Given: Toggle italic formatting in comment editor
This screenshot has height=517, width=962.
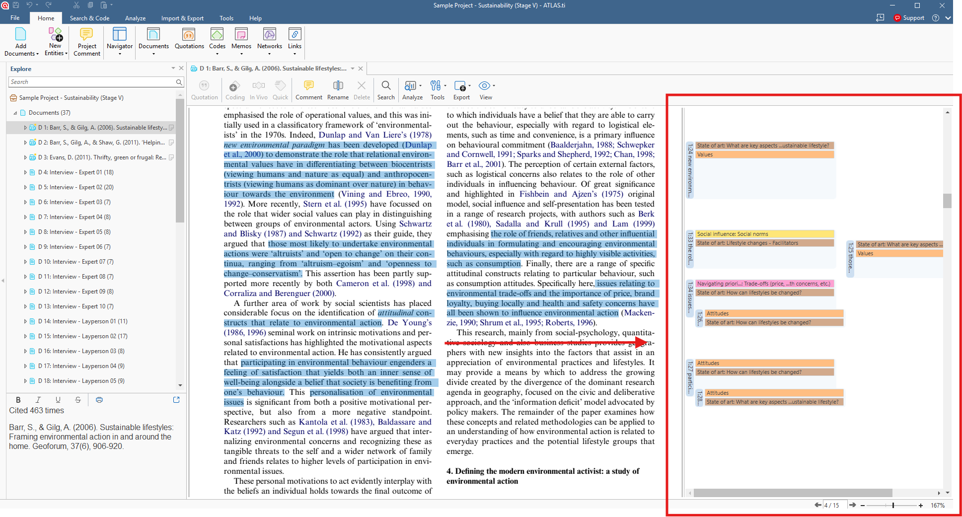Looking at the screenshot, I should coord(38,400).
